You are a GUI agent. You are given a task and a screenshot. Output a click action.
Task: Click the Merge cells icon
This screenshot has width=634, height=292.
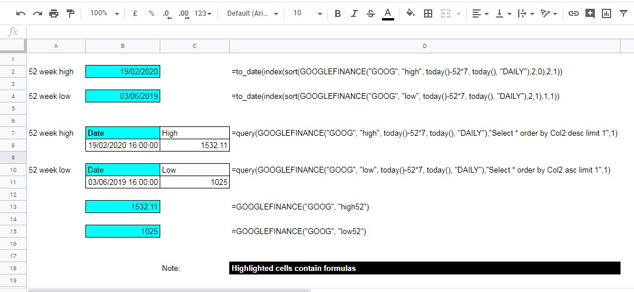pos(446,13)
